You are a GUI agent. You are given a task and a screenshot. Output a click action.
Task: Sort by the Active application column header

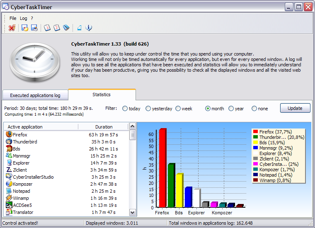(41, 127)
